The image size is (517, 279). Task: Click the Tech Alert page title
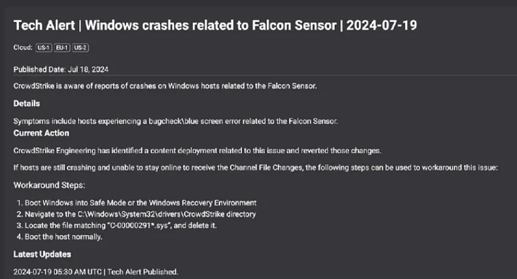(x=219, y=26)
